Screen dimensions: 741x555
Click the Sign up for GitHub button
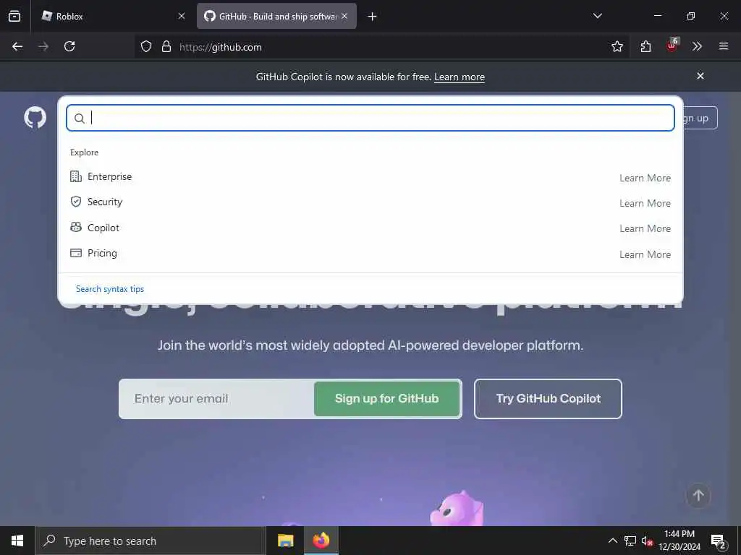(387, 399)
